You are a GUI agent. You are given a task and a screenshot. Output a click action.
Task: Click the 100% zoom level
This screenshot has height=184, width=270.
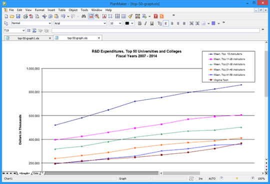click(261, 178)
